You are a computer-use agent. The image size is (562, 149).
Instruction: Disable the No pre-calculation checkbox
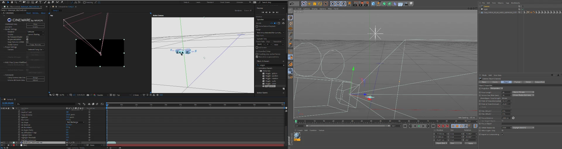pos(27,39)
